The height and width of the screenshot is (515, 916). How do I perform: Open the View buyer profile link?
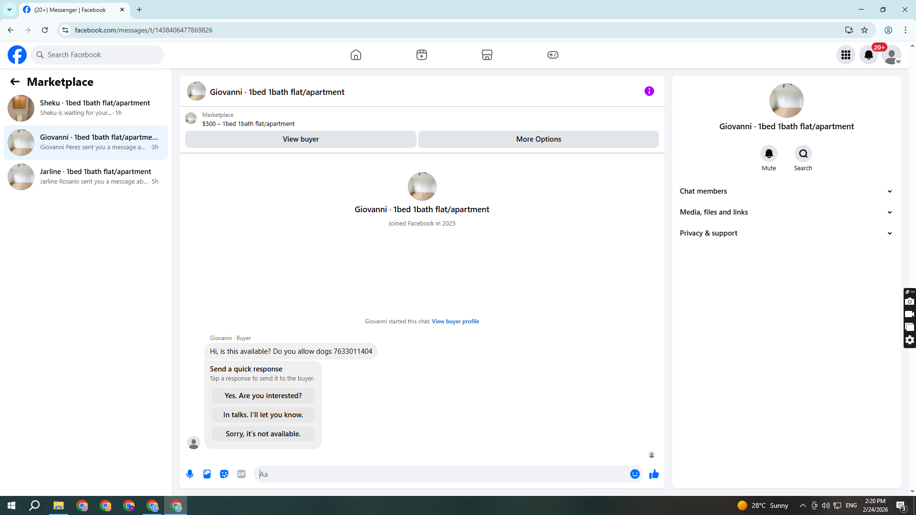pos(455,321)
